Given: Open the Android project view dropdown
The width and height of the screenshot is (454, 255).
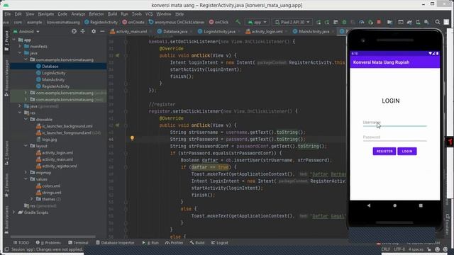Looking at the screenshot, I should click(26, 31).
